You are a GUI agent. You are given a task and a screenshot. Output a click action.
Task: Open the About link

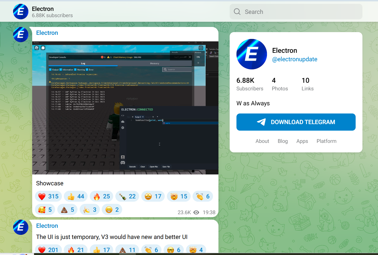pos(262,141)
